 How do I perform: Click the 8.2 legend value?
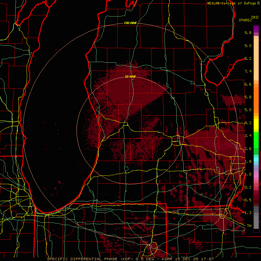click(248, 58)
